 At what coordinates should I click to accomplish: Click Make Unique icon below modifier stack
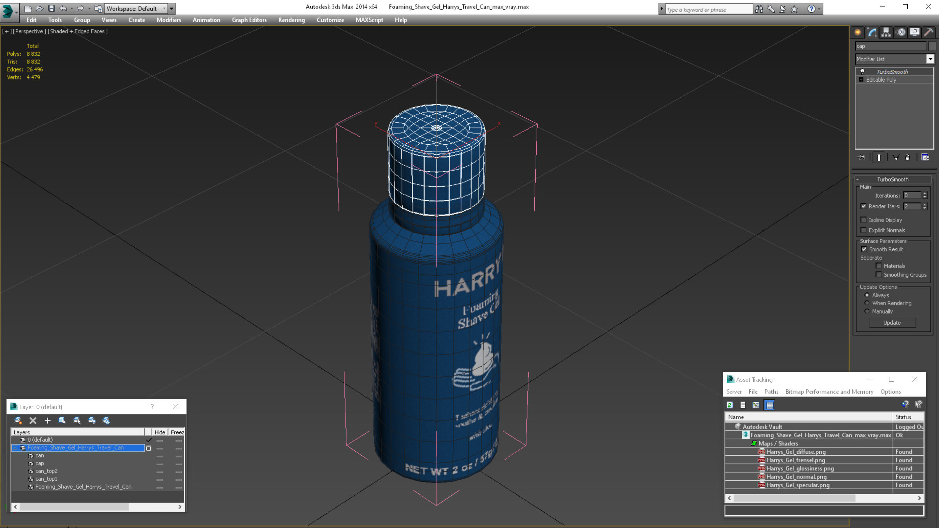click(x=896, y=157)
